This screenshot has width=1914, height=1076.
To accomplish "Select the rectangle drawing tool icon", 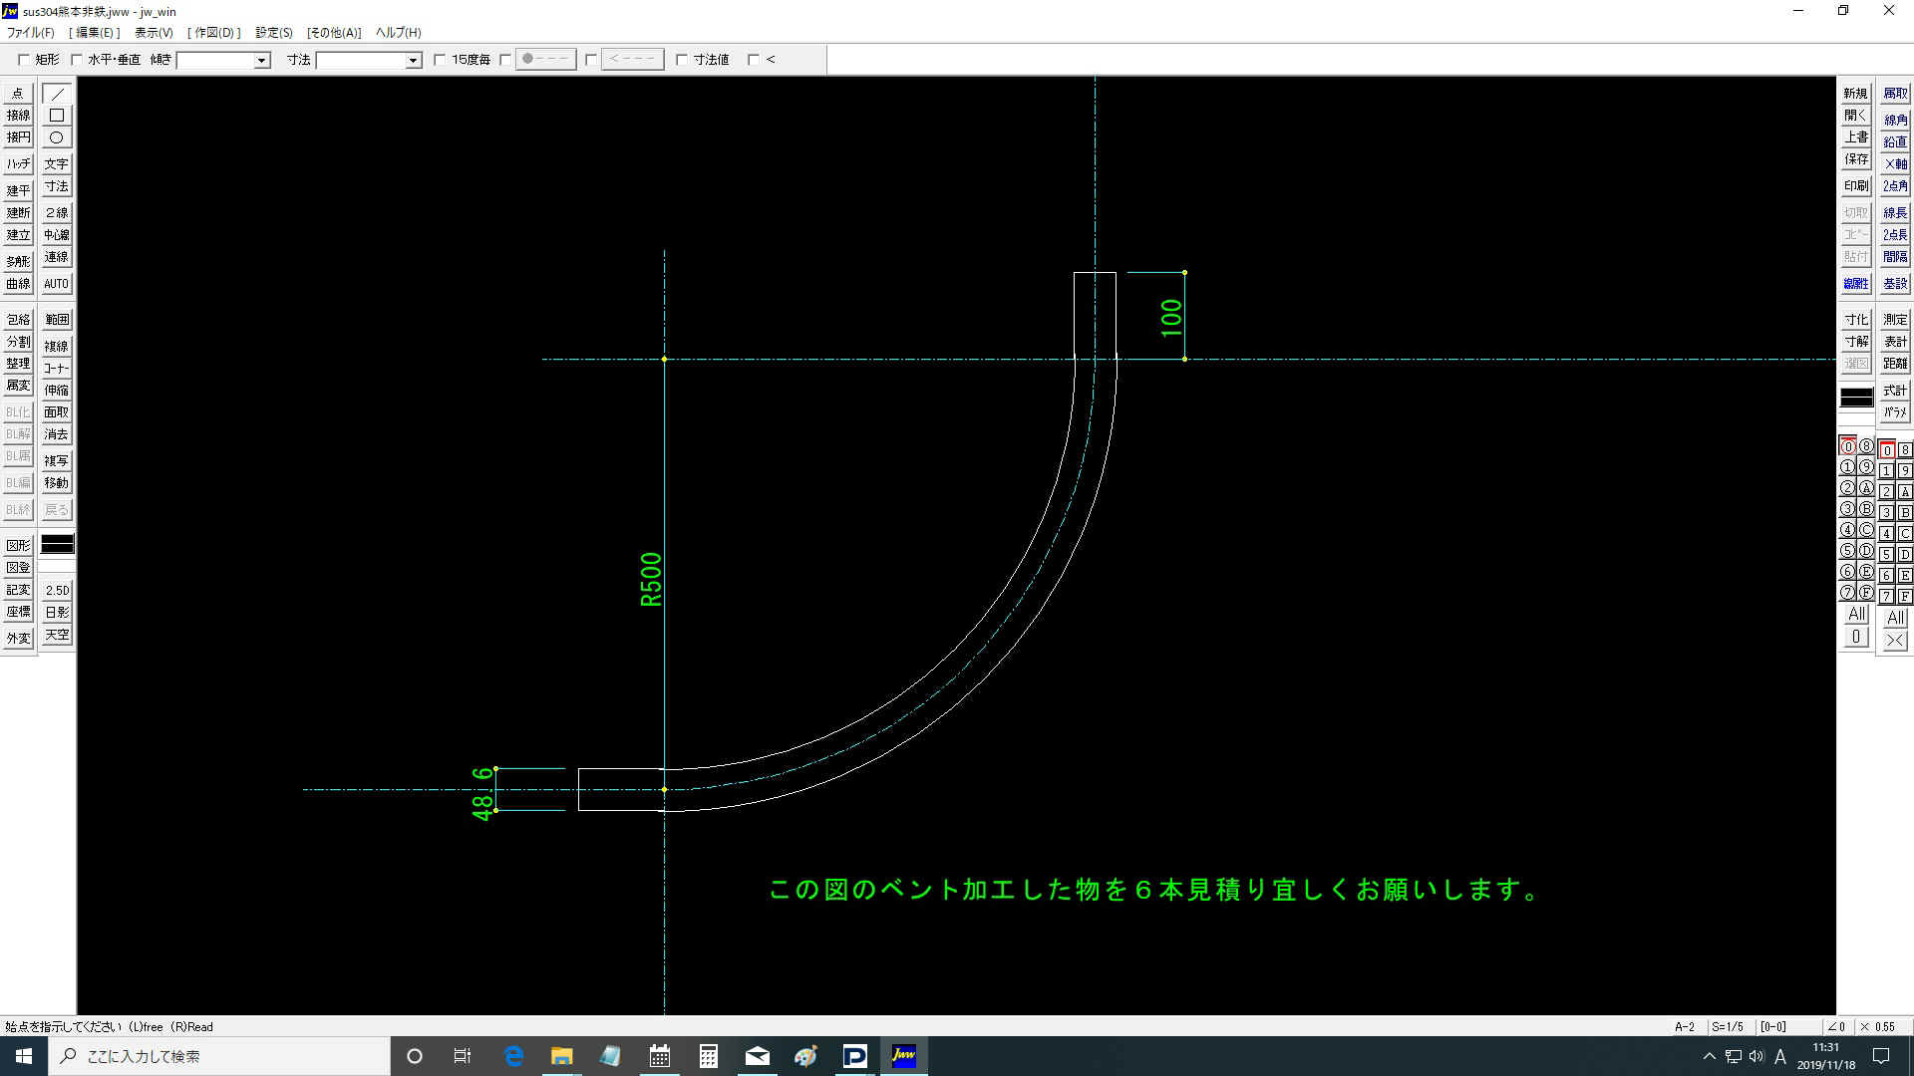I will [57, 116].
